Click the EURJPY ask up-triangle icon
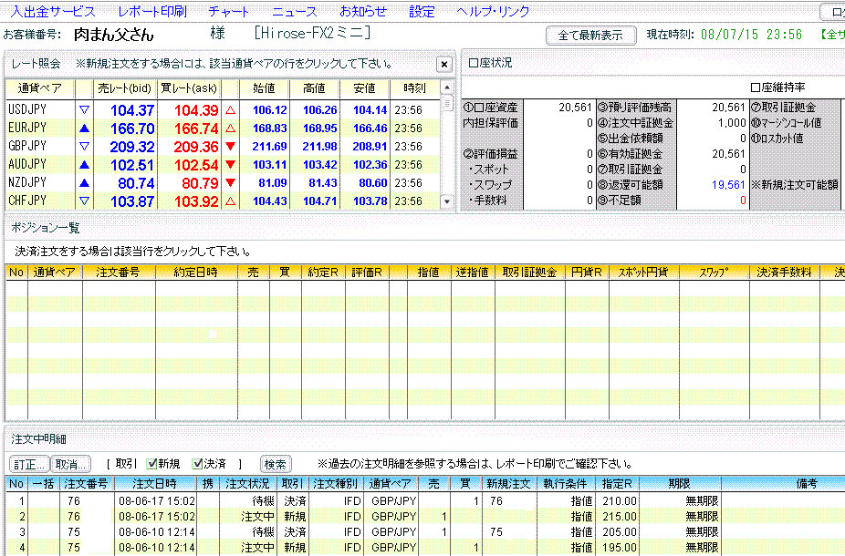This screenshot has height=556, width=845. (230, 129)
